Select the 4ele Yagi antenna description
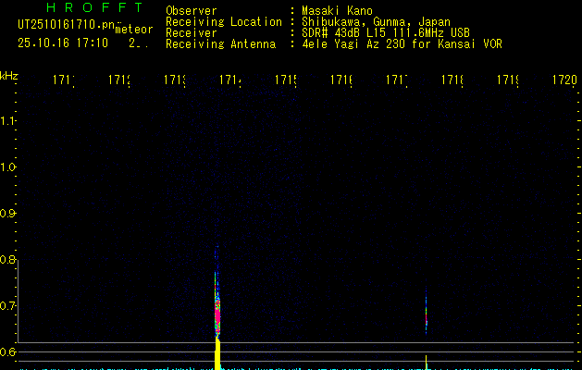The height and width of the screenshot is (370, 582). (402, 43)
